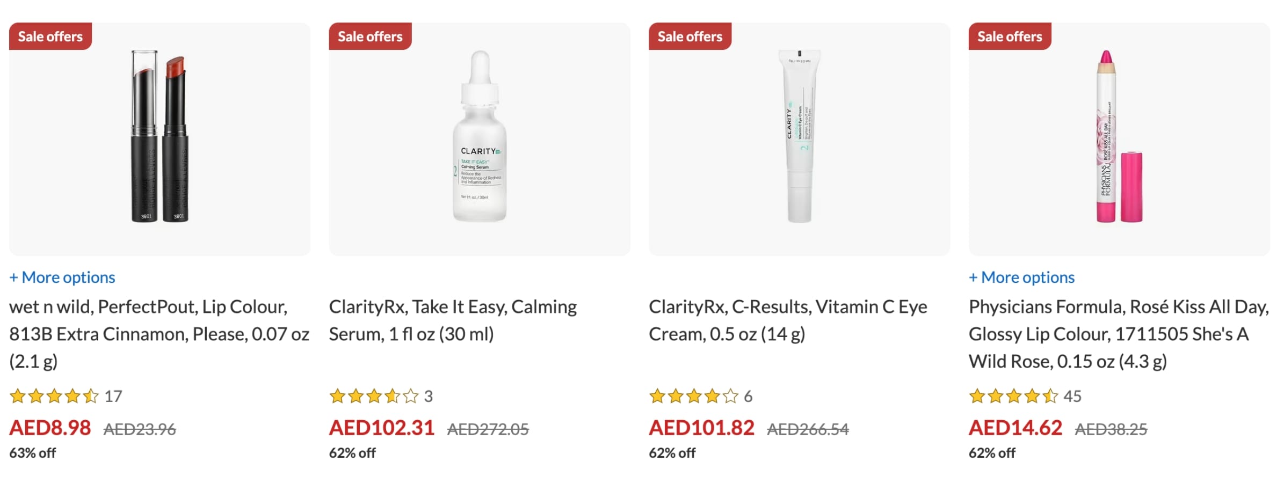Expand More options for wet n wild lipstick
This screenshot has height=490, width=1284.
coord(62,277)
